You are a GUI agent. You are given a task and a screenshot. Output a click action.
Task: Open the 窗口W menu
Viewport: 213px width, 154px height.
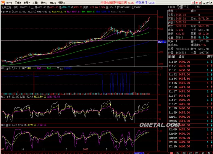coord(53,3)
